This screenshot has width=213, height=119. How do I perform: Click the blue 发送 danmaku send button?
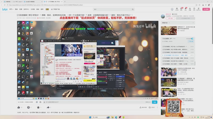click(155, 102)
